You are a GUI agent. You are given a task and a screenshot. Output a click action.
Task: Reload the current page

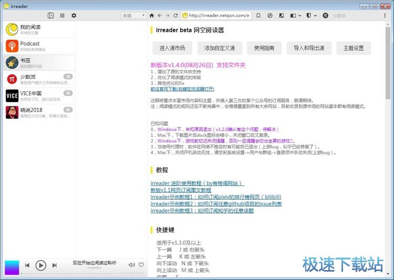(175, 16)
